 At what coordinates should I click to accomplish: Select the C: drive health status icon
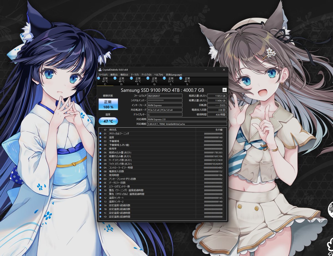click(x=98, y=78)
